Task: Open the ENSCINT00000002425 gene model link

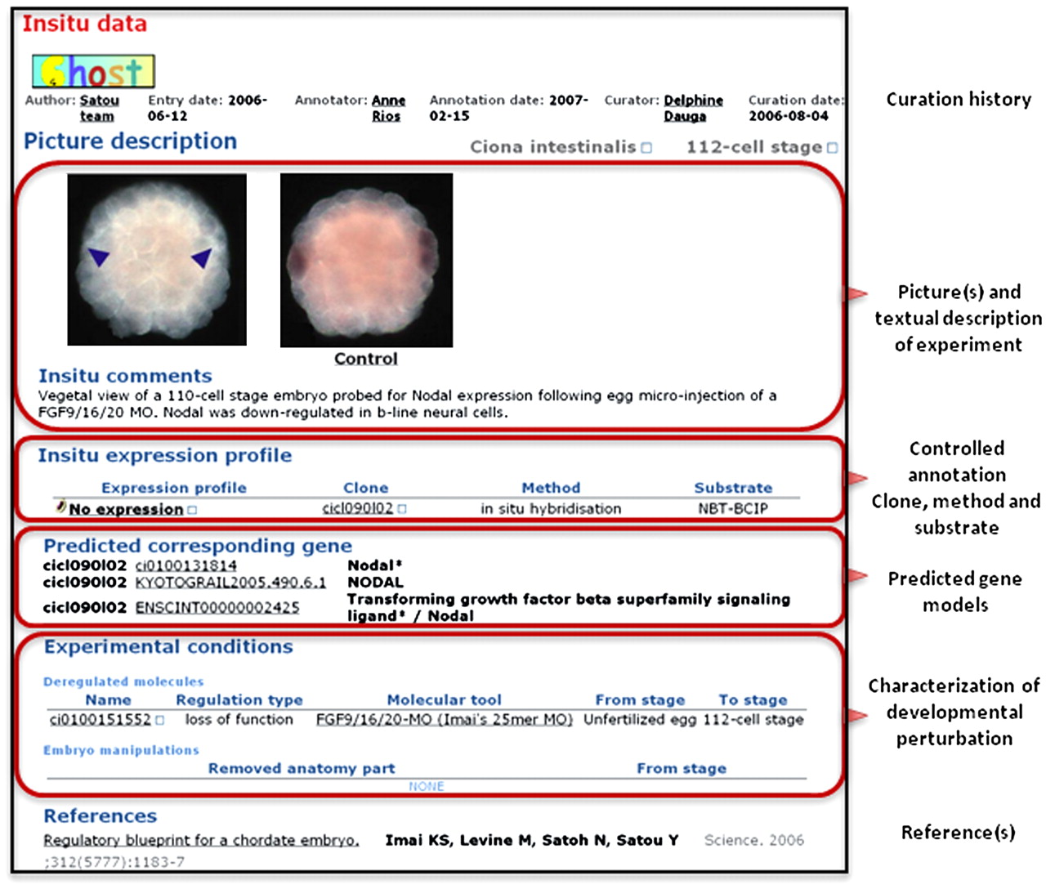Action: click(217, 607)
